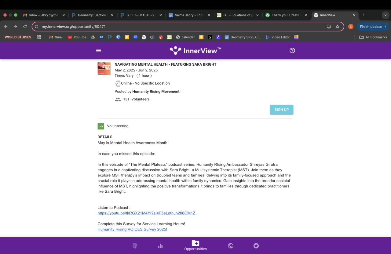Screen dimensions: 391x254
Task: Open the fingerprint profile icon in bottom bar
Action: pyautogui.click(x=135, y=246)
